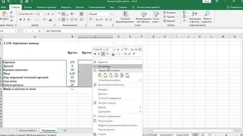
Task: Open the Данные ribbon tab
Action: 80,7
